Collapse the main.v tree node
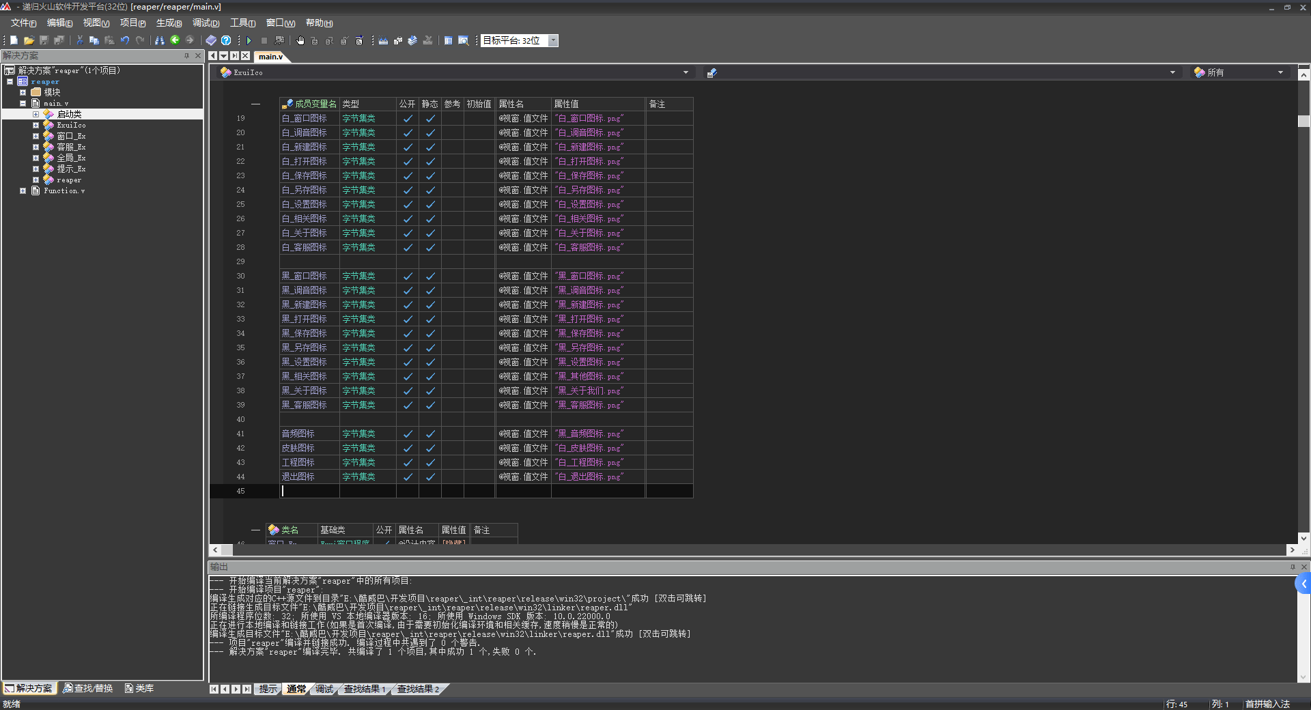This screenshot has height=710, width=1311. click(x=23, y=103)
